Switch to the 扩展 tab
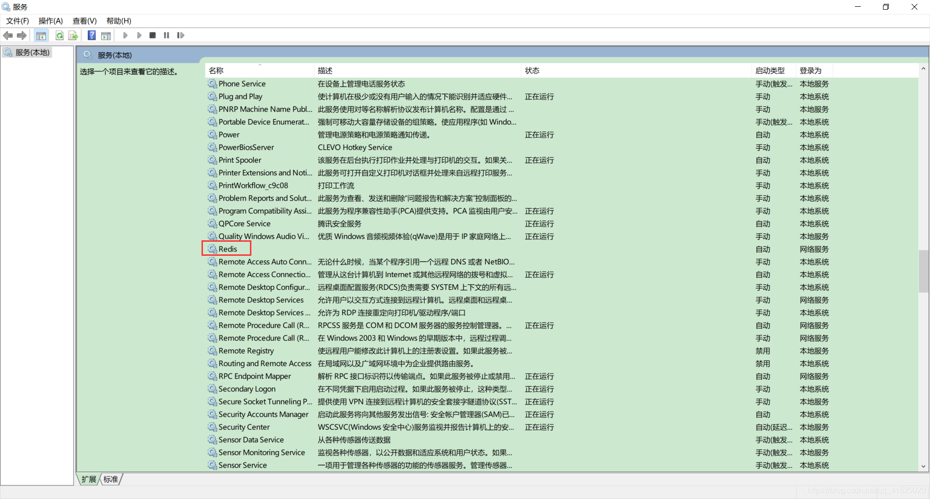The height and width of the screenshot is (499, 930). click(x=89, y=479)
